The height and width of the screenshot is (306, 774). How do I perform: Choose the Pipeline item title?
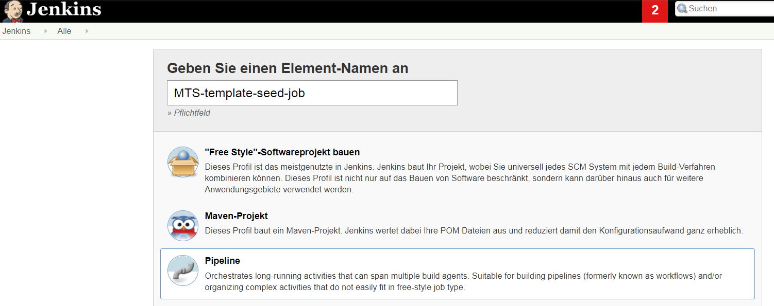223,261
